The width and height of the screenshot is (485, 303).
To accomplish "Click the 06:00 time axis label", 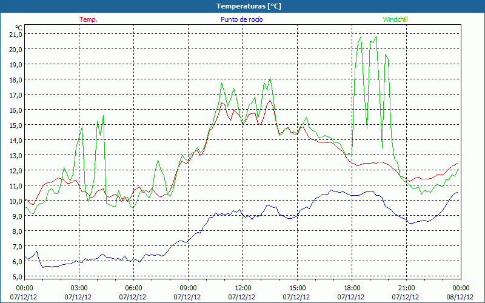I will tap(133, 288).
